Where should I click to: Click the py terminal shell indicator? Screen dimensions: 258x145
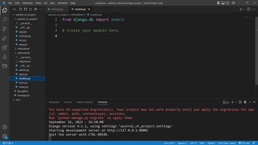tap(226, 102)
